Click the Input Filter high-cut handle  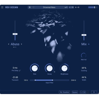[x=53, y=80]
